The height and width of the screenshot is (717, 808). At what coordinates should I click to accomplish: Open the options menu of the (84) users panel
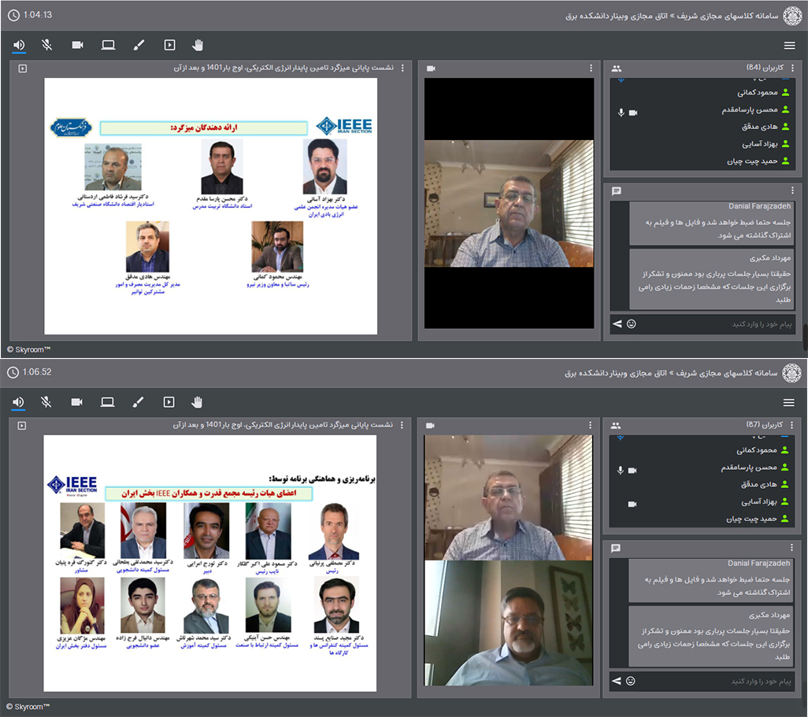tap(792, 68)
